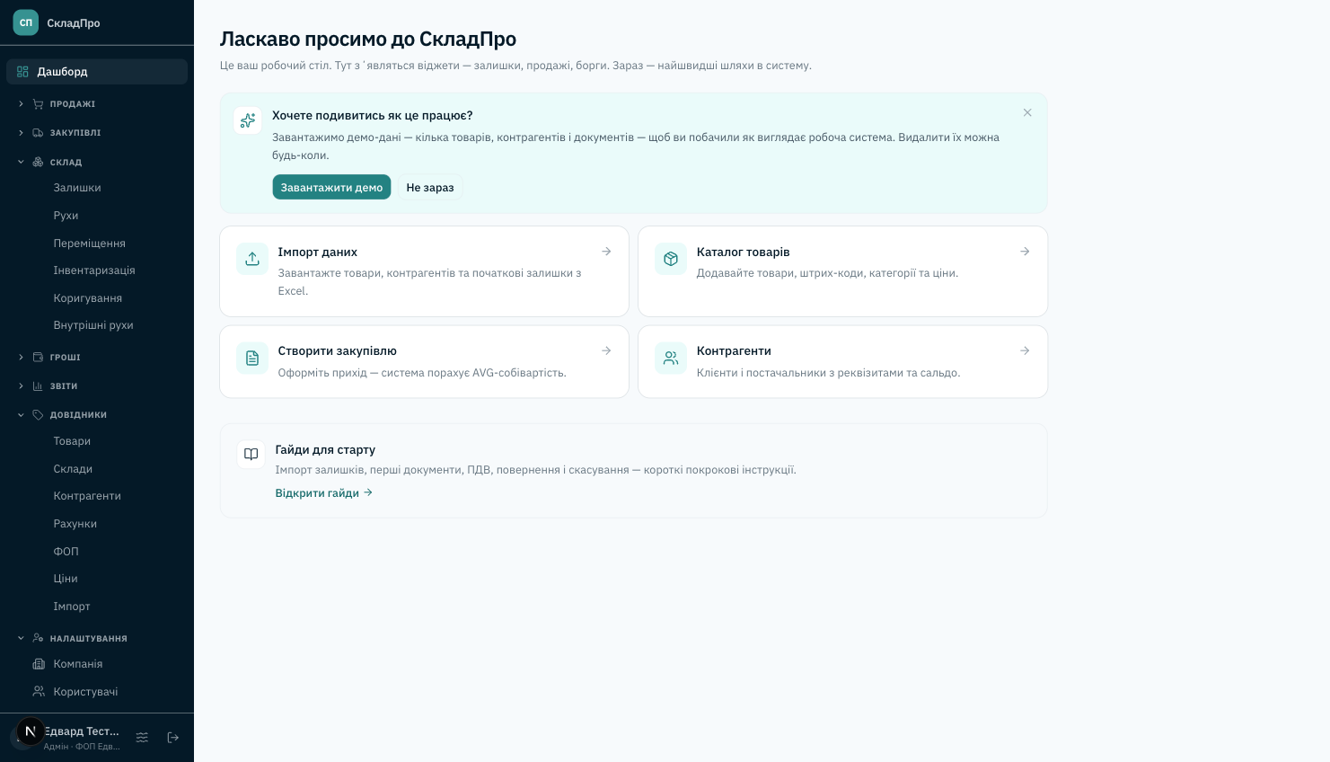Viewport: 1330px width, 762px height.
Task: Open the Каталог товарів card title
Action: coord(744,253)
